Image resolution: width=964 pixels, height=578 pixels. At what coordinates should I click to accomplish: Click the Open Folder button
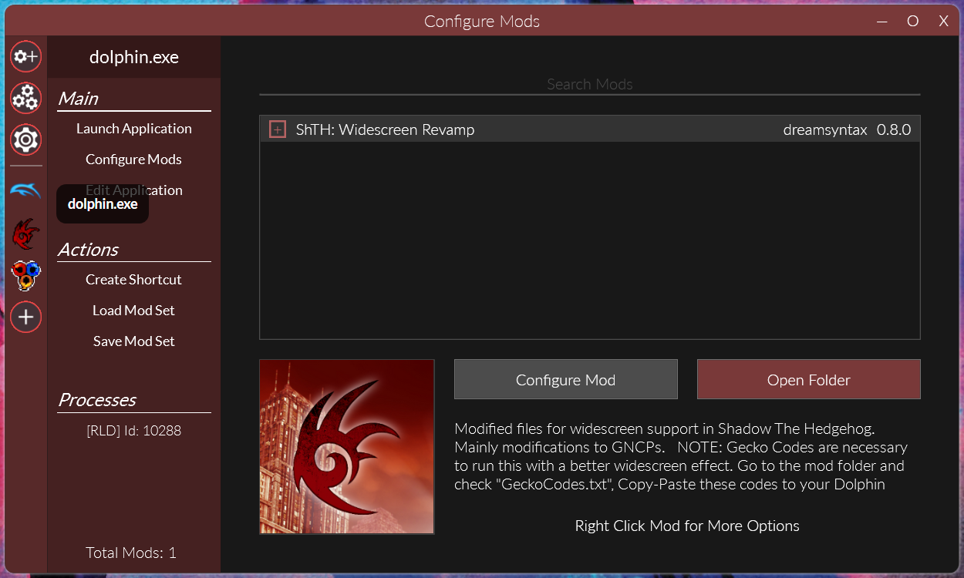click(809, 379)
